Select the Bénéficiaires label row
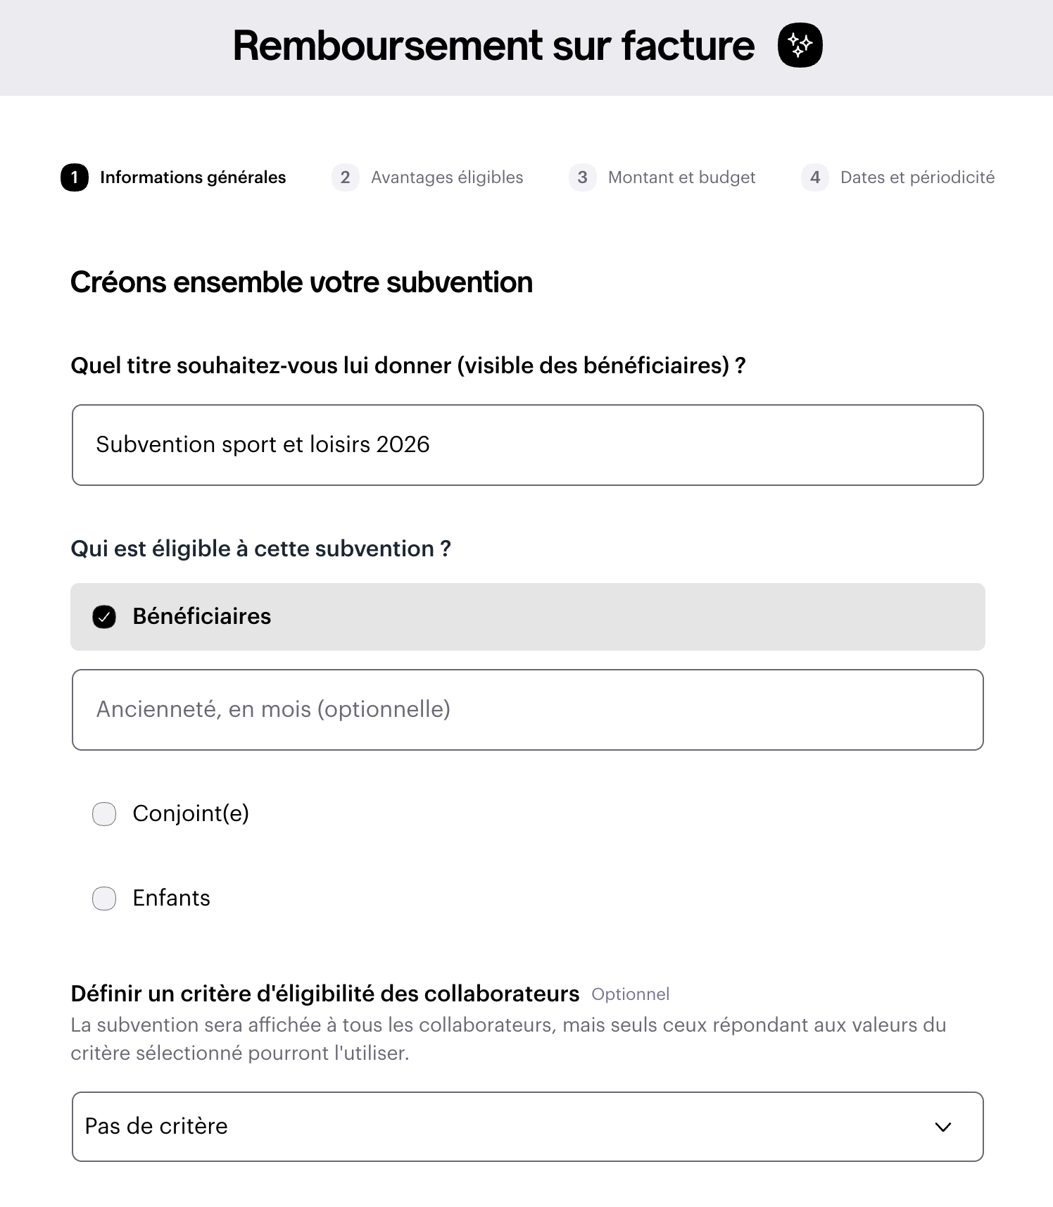The height and width of the screenshot is (1207, 1053). 527,617
